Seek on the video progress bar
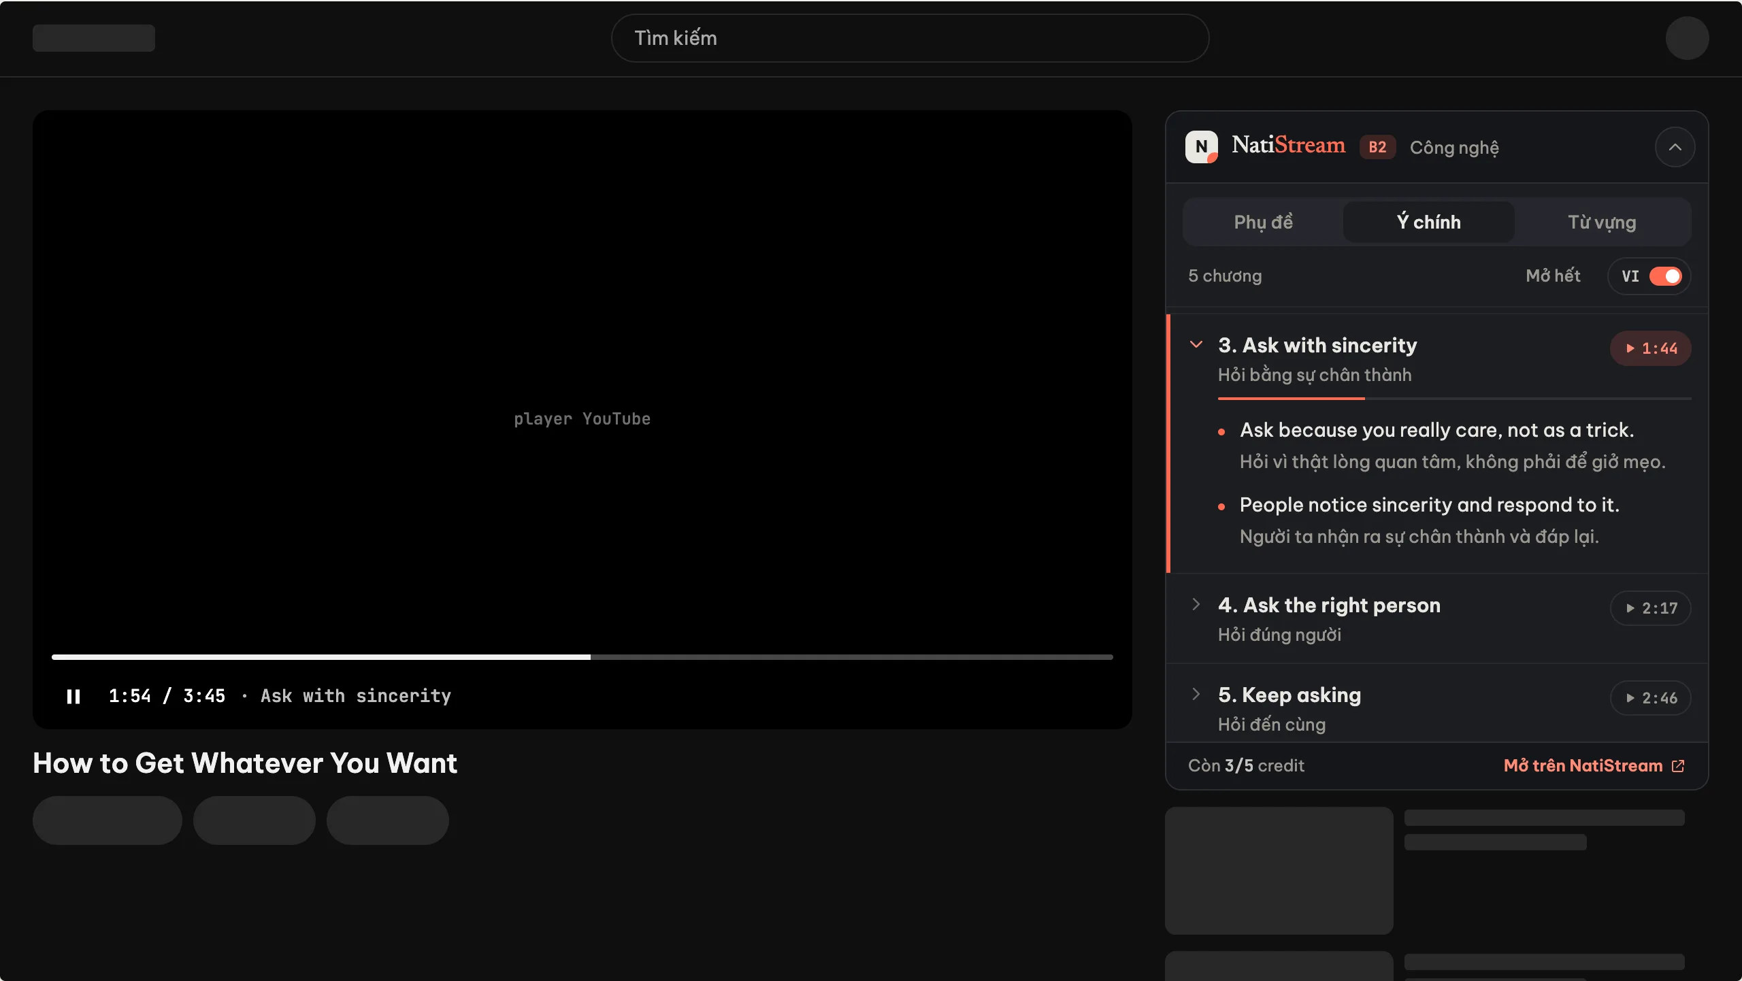Image resolution: width=1742 pixels, height=981 pixels. [582, 657]
